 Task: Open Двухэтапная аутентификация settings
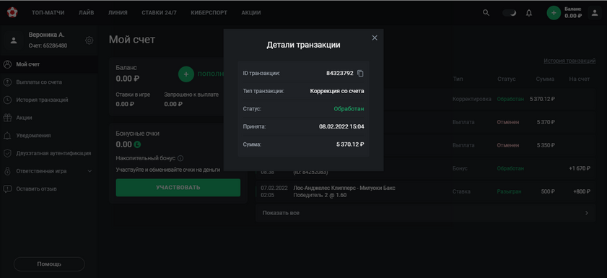(49, 153)
